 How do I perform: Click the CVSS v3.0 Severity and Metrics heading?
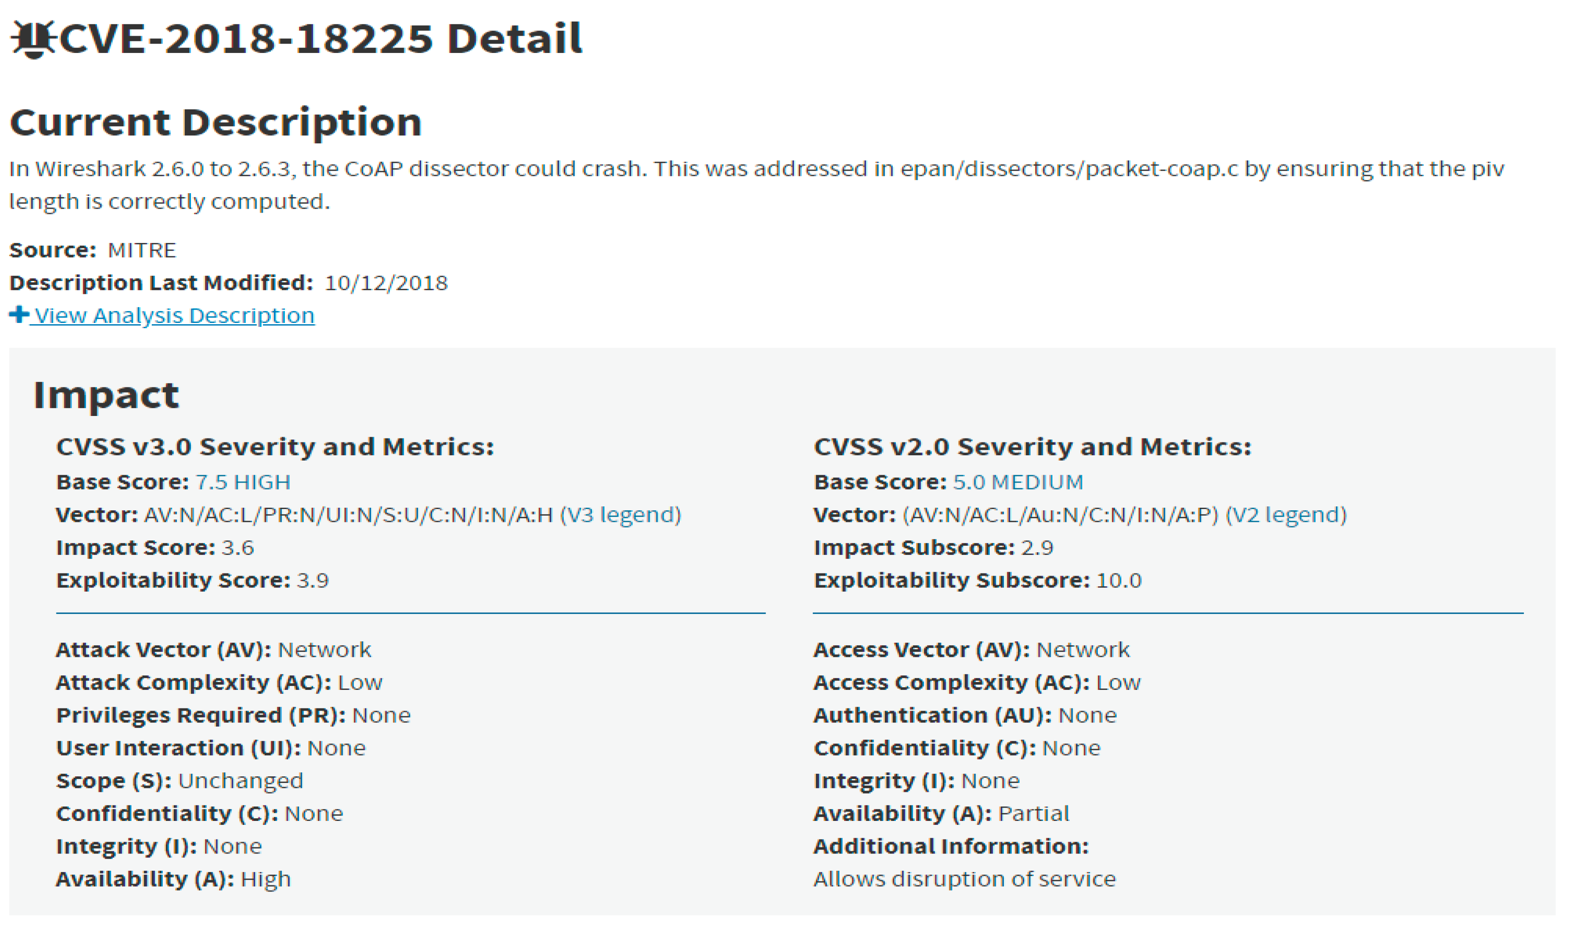point(275,447)
